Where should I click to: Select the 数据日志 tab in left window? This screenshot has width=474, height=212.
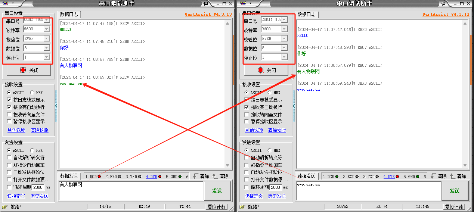69,15
